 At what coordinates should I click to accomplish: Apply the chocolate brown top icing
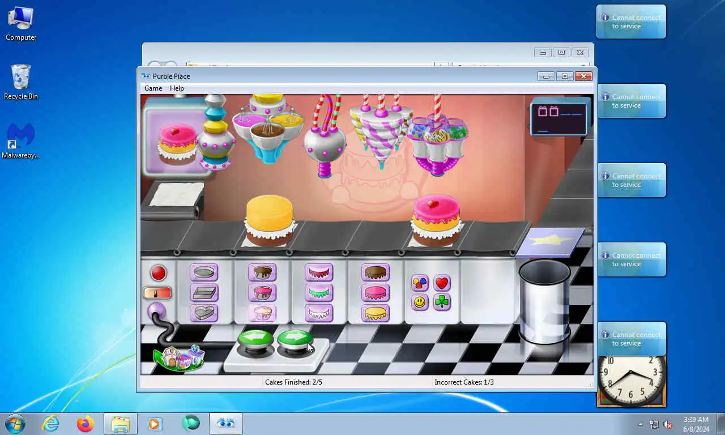[376, 272]
